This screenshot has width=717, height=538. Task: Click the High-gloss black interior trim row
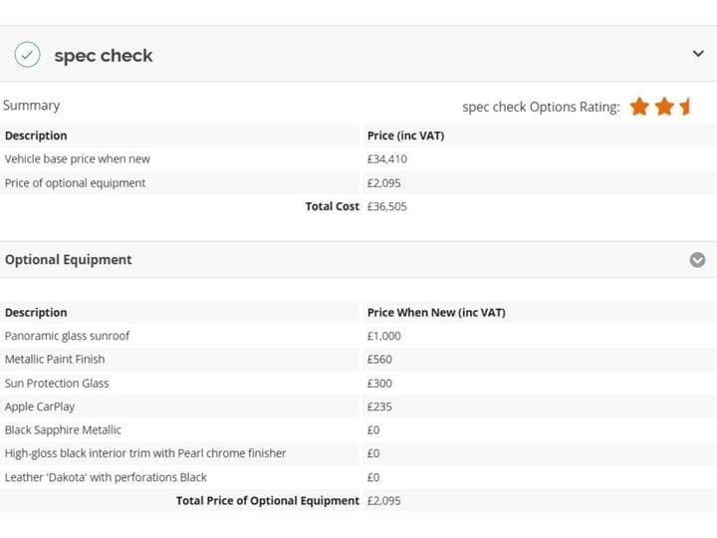(358, 453)
